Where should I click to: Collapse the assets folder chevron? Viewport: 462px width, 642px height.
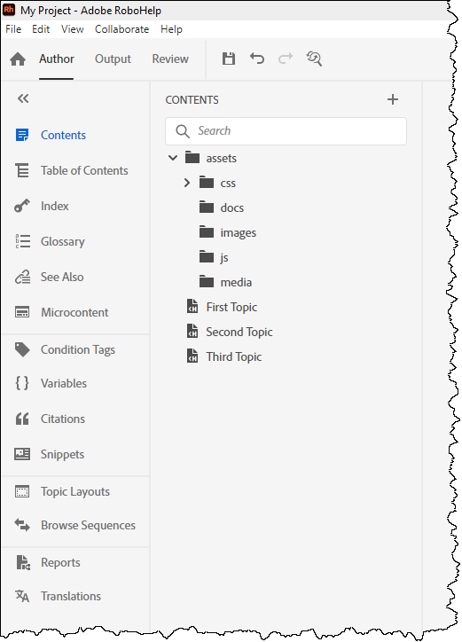tap(173, 158)
